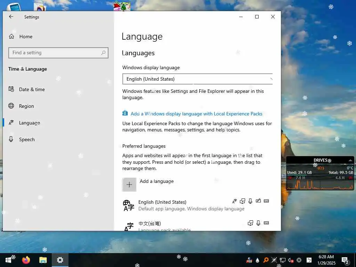The width and height of the screenshot is (356, 267).
Task: Click English handwriting feature icon
Action: (258, 201)
